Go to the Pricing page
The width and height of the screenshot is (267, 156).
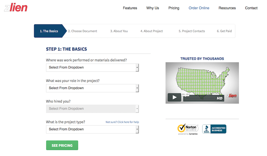(x=174, y=8)
